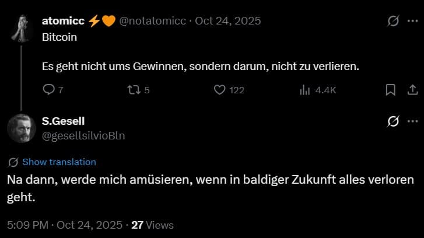Share atomicc's tweet via share icon
Viewport: 424px width, 238px height.
pyautogui.click(x=412, y=90)
